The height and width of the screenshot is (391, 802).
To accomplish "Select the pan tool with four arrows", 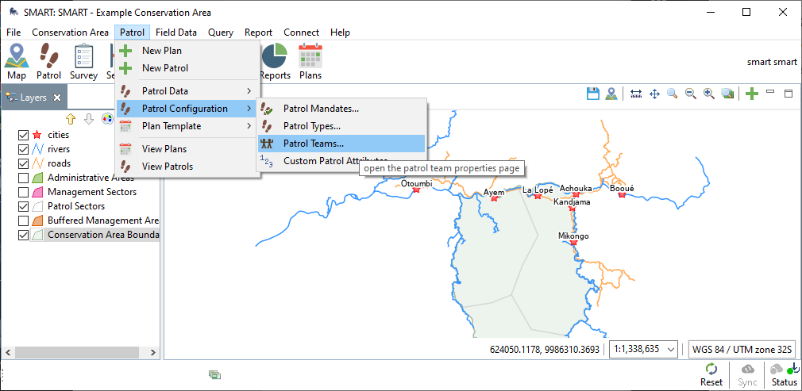I will click(x=654, y=94).
